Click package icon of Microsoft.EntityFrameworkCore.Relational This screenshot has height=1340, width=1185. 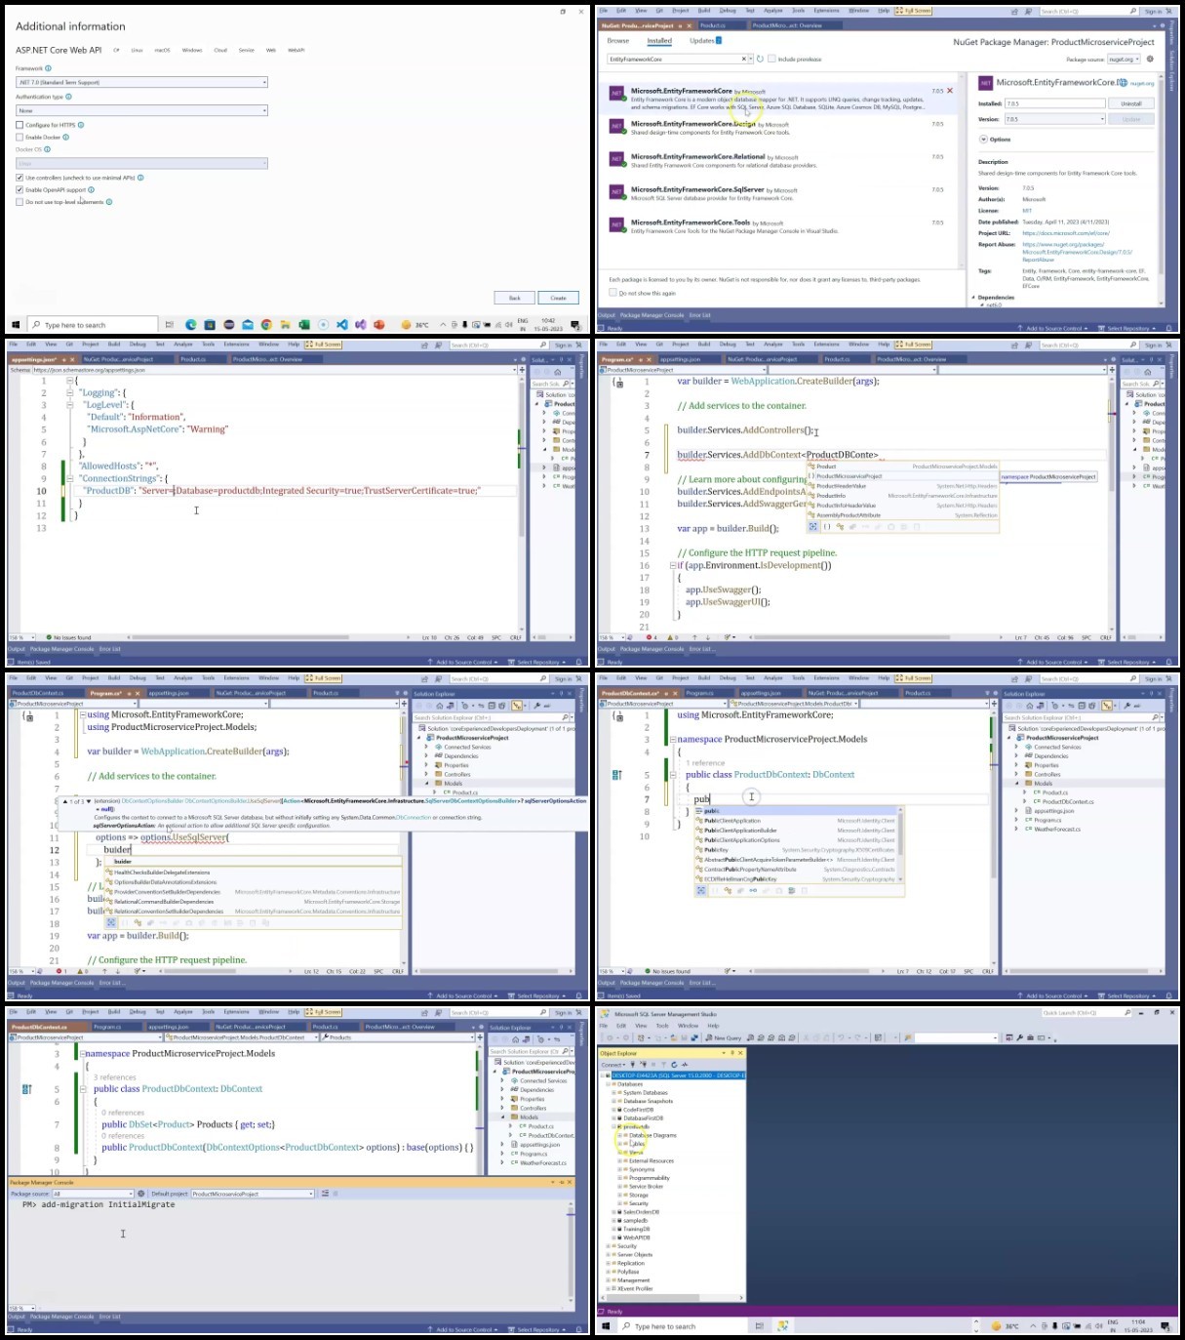(616, 159)
